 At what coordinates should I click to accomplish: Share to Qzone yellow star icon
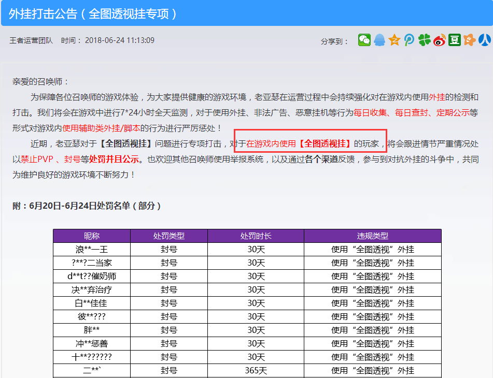[395, 40]
